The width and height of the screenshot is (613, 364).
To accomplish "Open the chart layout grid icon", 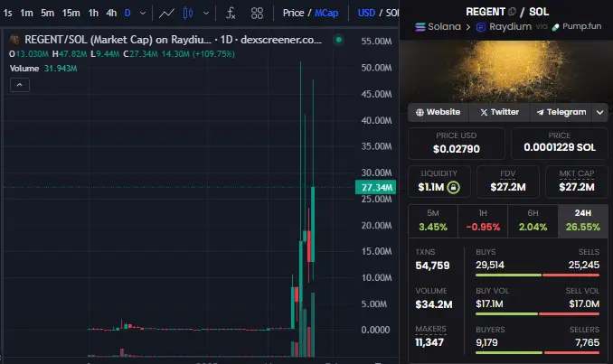I will point(257,14).
